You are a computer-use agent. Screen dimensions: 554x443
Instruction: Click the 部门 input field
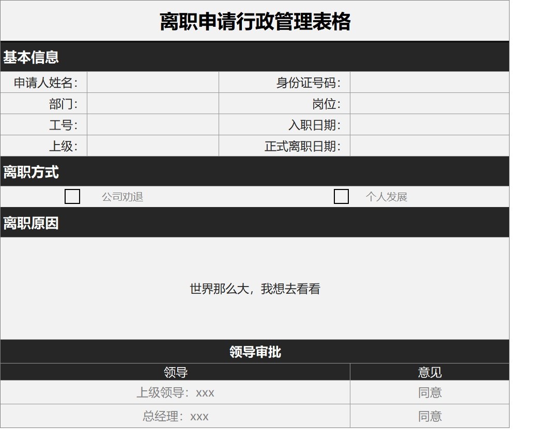click(x=152, y=103)
